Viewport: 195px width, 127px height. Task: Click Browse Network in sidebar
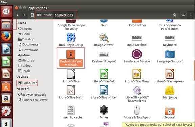pos(32,95)
